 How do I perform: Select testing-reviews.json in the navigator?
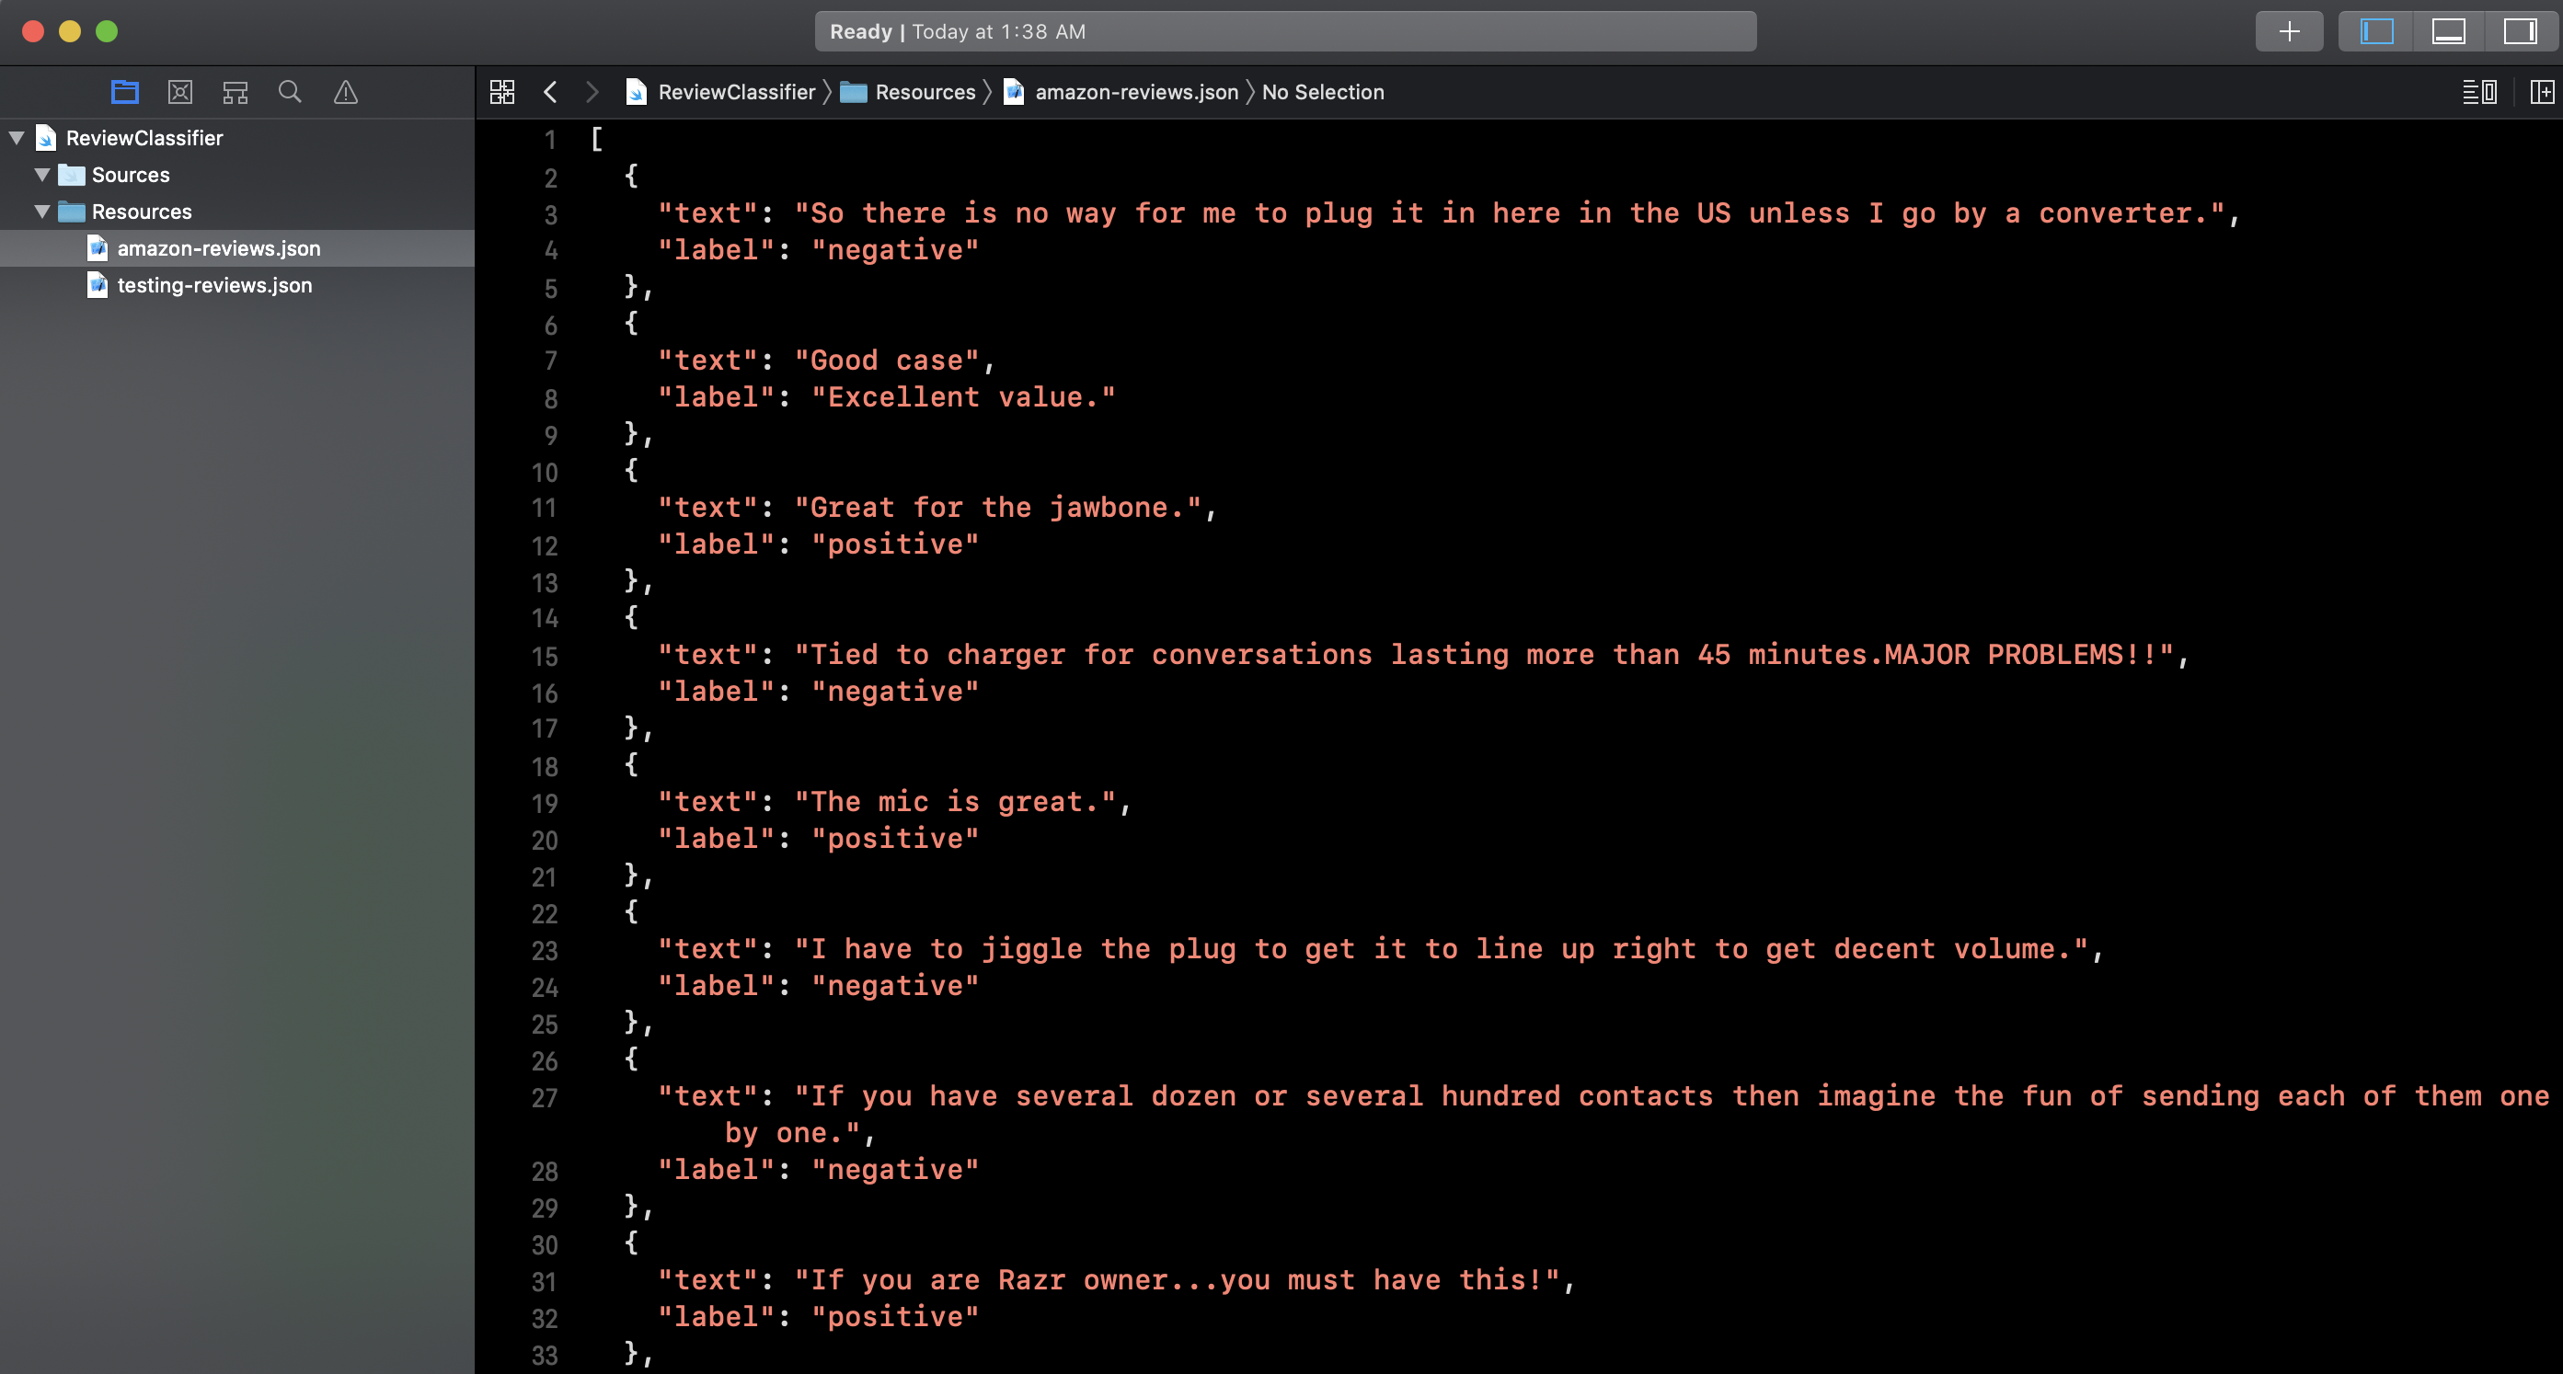214,285
